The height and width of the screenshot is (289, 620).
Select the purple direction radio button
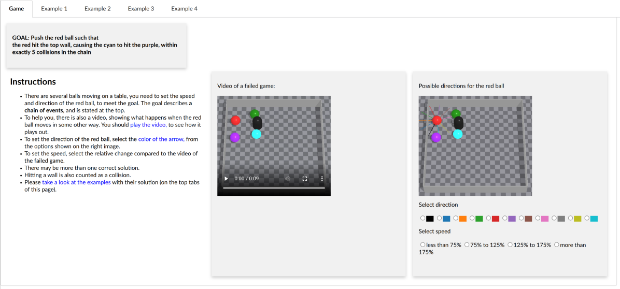pyautogui.click(x=505, y=218)
